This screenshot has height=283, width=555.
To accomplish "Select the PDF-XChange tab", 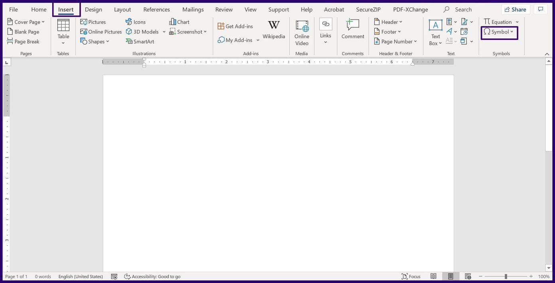I will tap(410, 9).
